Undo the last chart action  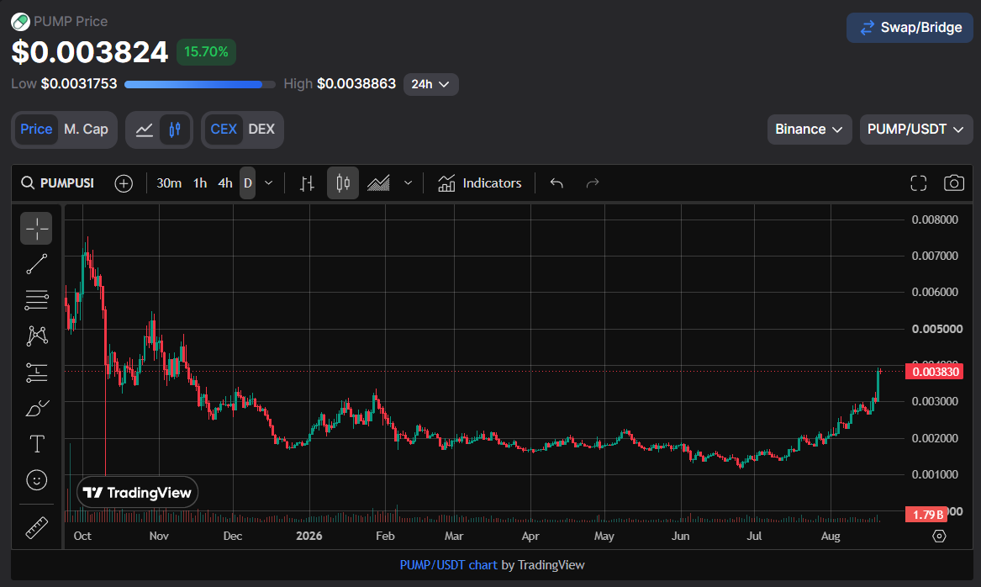click(556, 183)
